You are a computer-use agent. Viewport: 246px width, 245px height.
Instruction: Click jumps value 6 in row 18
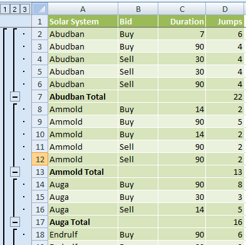tap(225, 234)
